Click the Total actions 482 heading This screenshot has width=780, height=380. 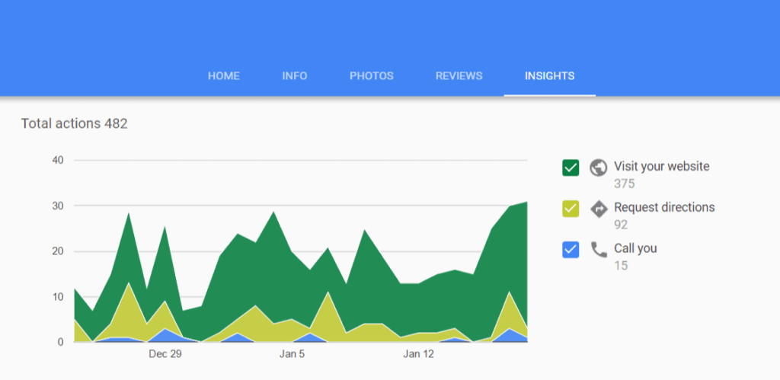[74, 123]
